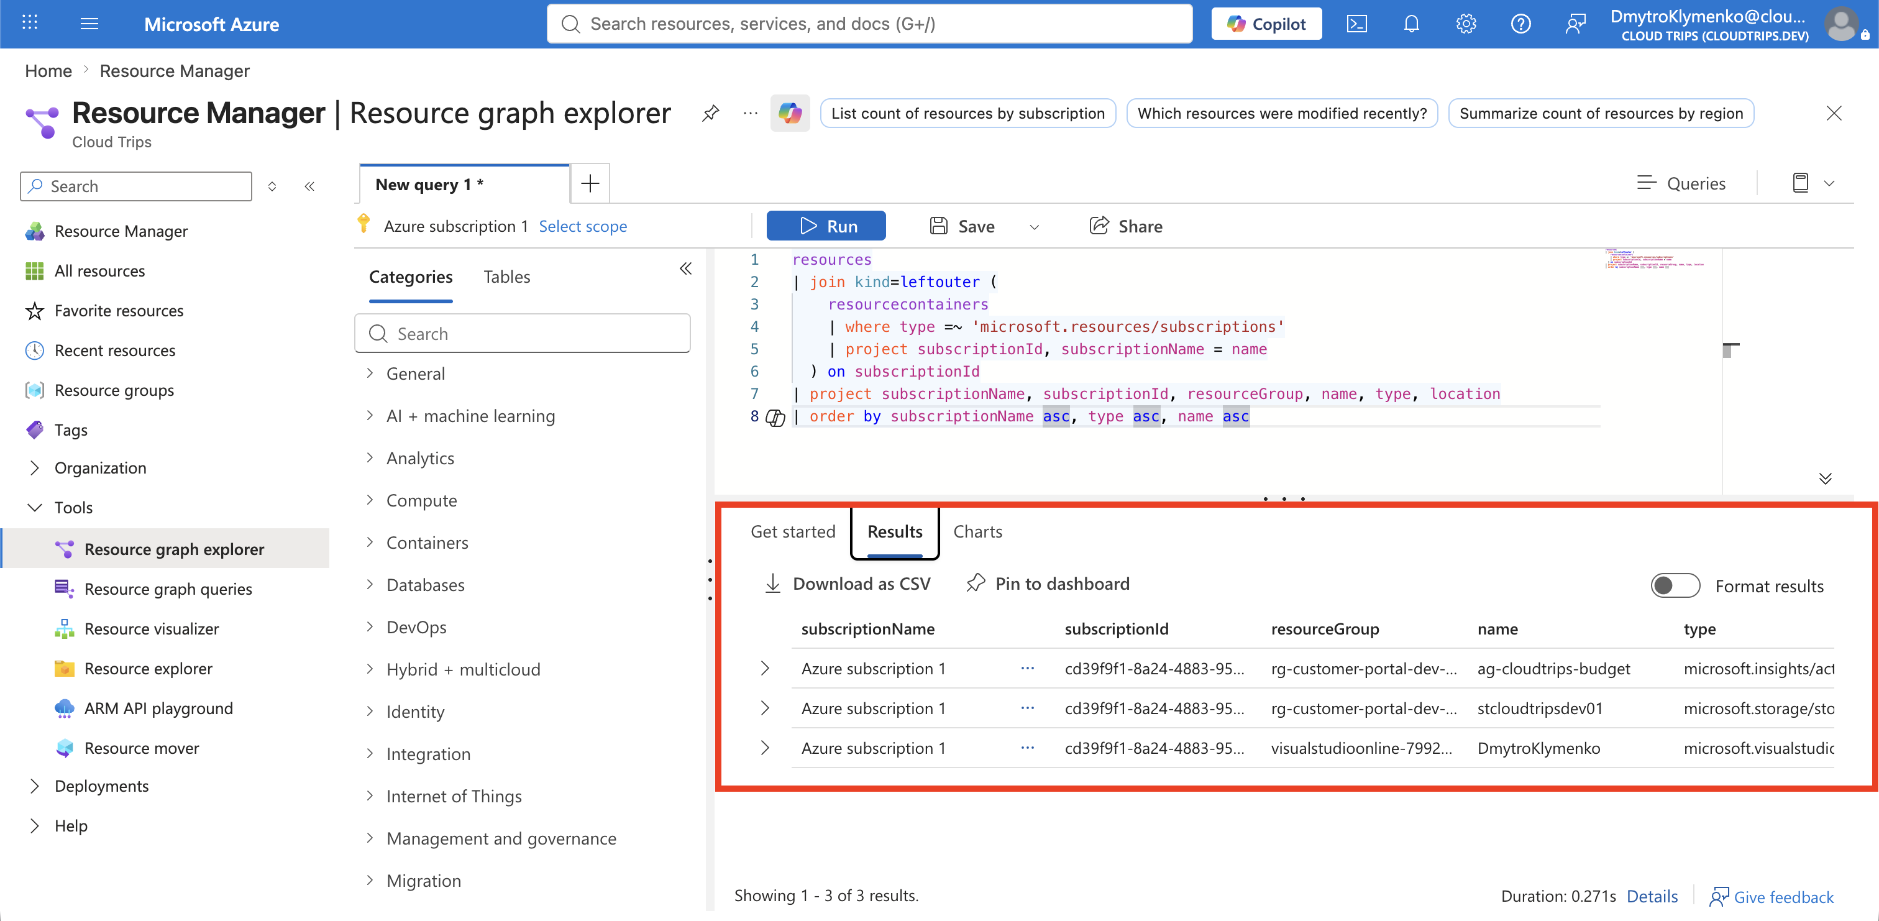Open the blade more options ellipsis
The height and width of the screenshot is (921, 1879).
tap(750, 113)
